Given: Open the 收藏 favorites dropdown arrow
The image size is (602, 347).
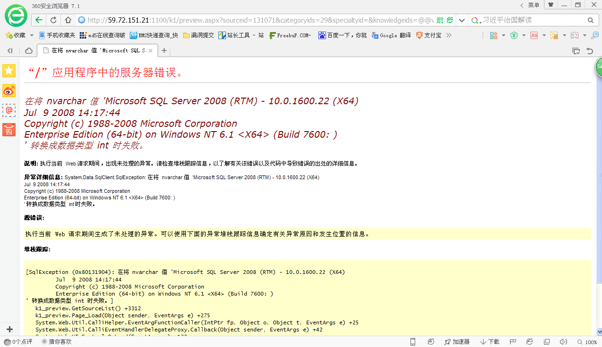Looking at the screenshot, I should (x=32, y=35).
